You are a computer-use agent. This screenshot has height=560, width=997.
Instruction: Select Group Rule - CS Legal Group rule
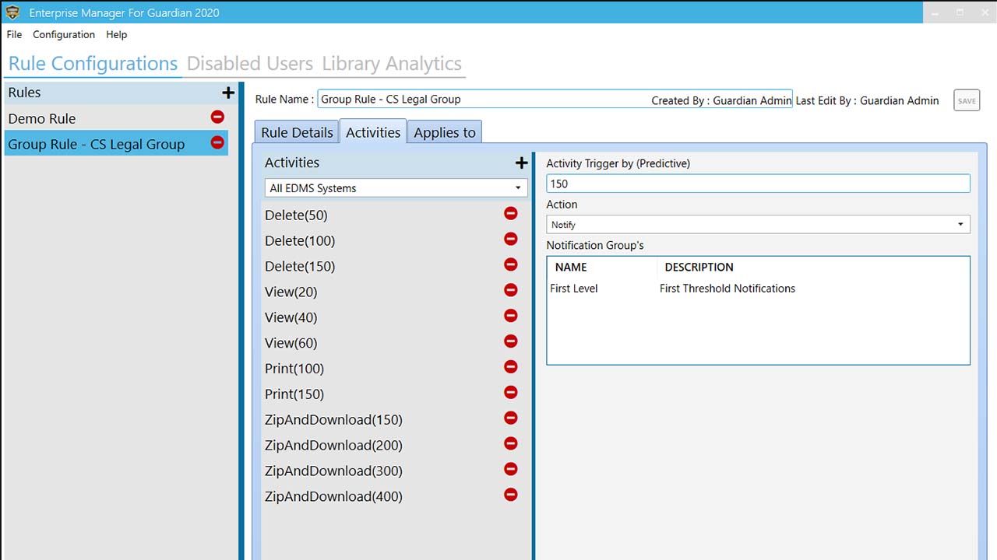click(x=116, y=144)
